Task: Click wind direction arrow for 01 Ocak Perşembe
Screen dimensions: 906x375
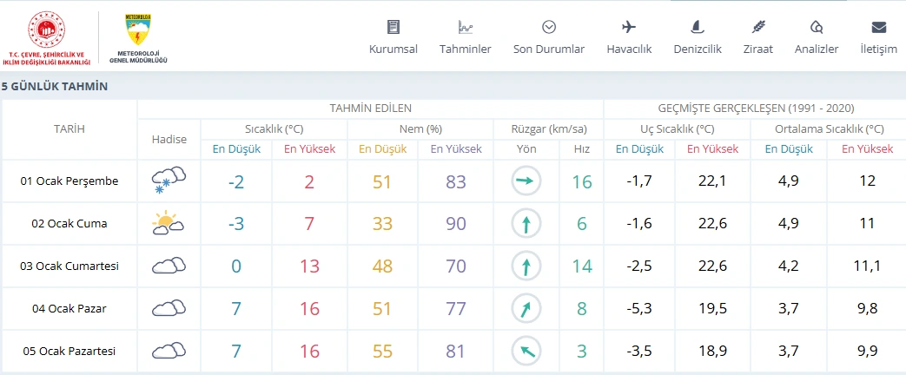Action: pyautogui.click(x=526, y=181)
